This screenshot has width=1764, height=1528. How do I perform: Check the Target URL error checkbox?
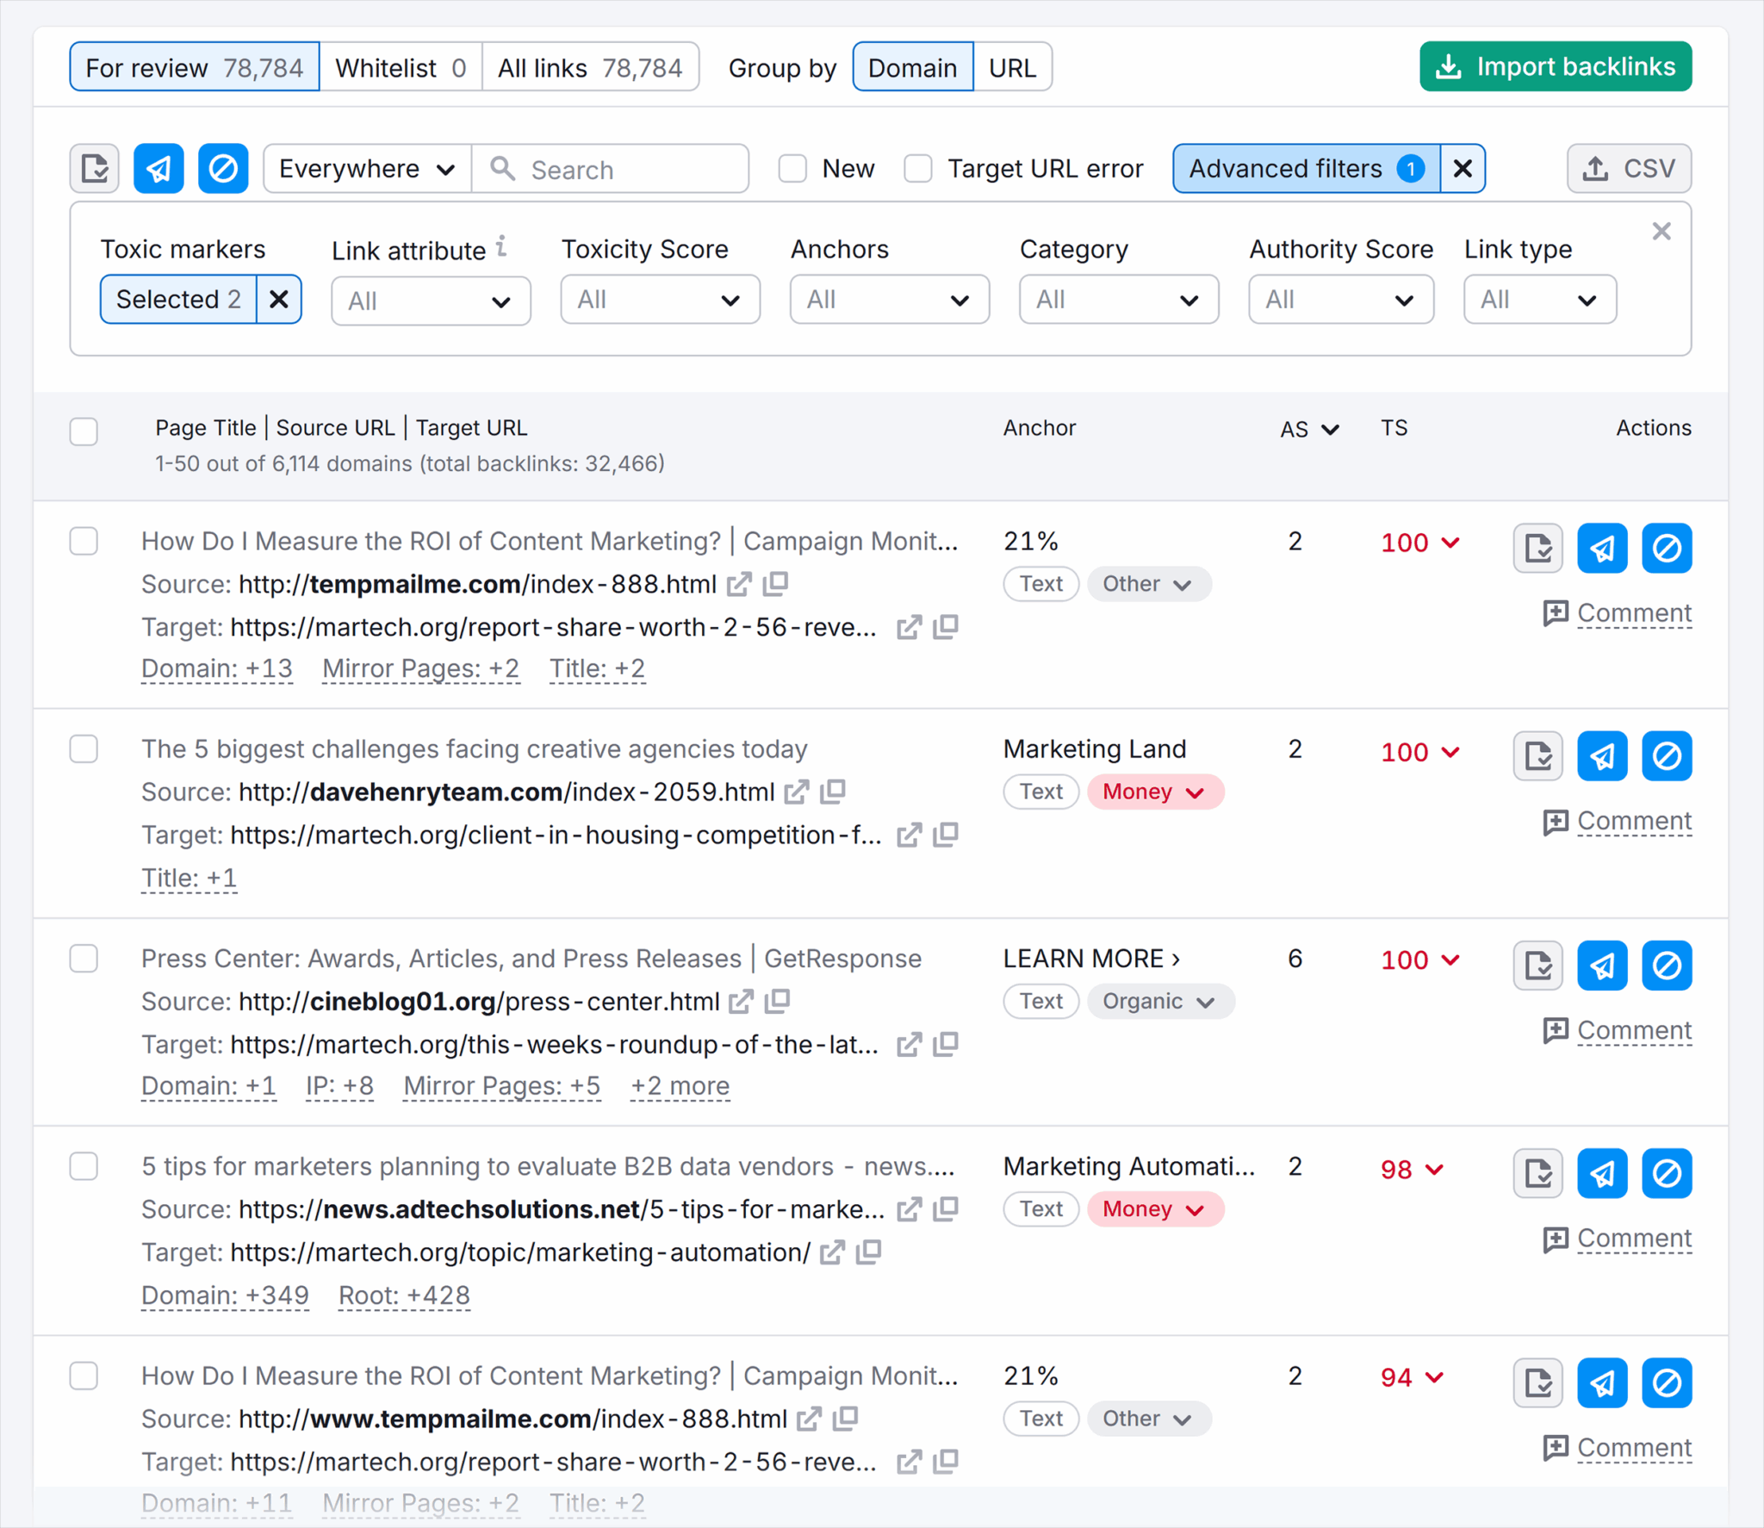tap(917, 169)
